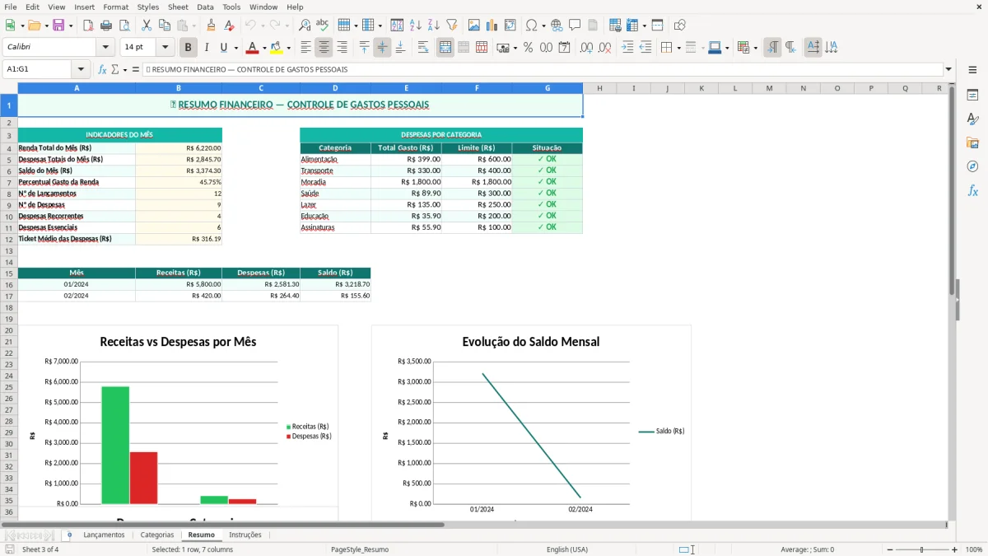Open Special Character dropdown arrow

point(543,26)
